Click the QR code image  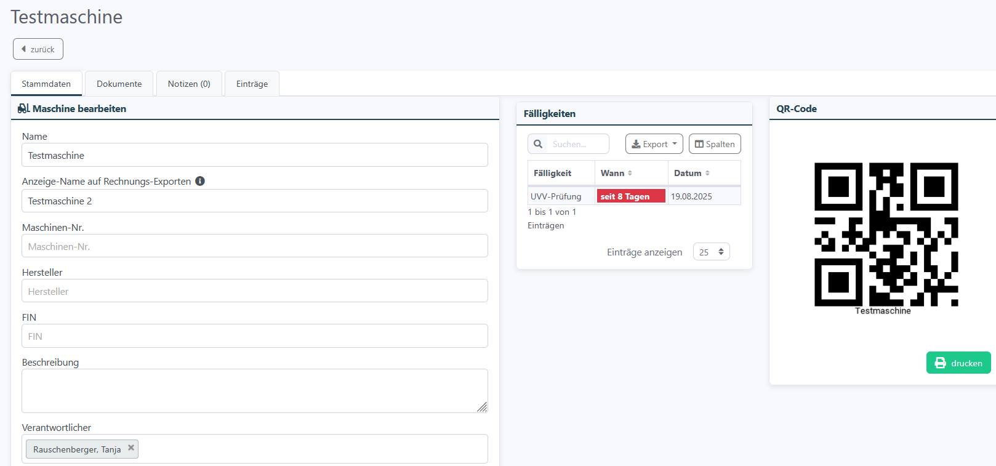coord(886,235)
